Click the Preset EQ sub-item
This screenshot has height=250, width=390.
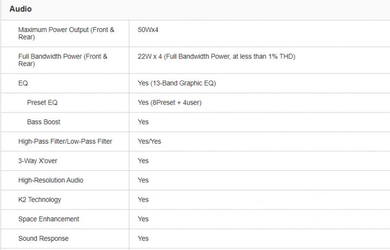(x=42, y=102)
